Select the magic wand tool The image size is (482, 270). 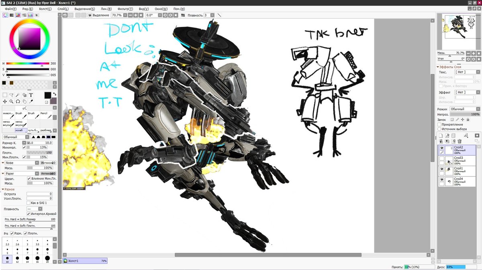tap(18, 95)
